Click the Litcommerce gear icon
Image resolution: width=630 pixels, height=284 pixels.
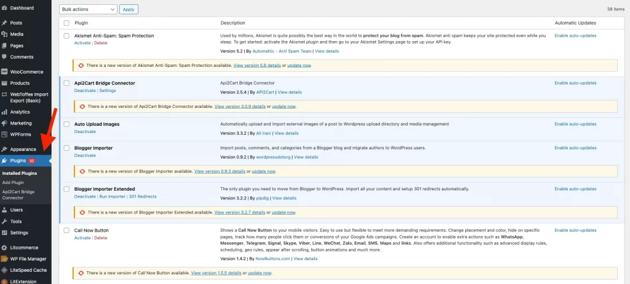tap(4, 248)
